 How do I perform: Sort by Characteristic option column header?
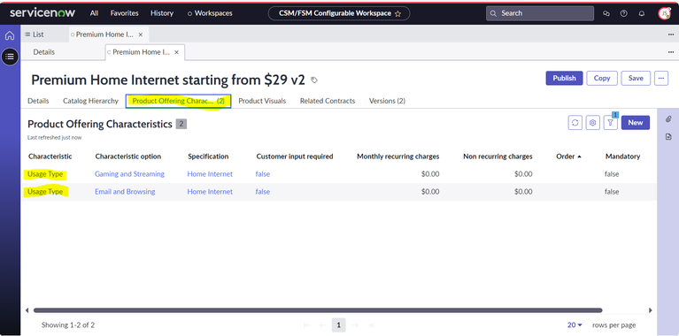(128, 157)
